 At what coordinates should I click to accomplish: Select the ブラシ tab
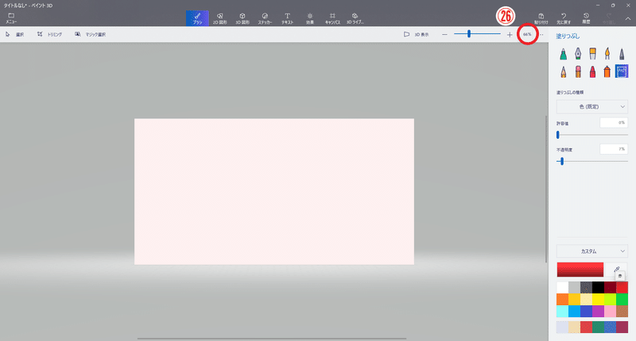(x=197, y=18)
